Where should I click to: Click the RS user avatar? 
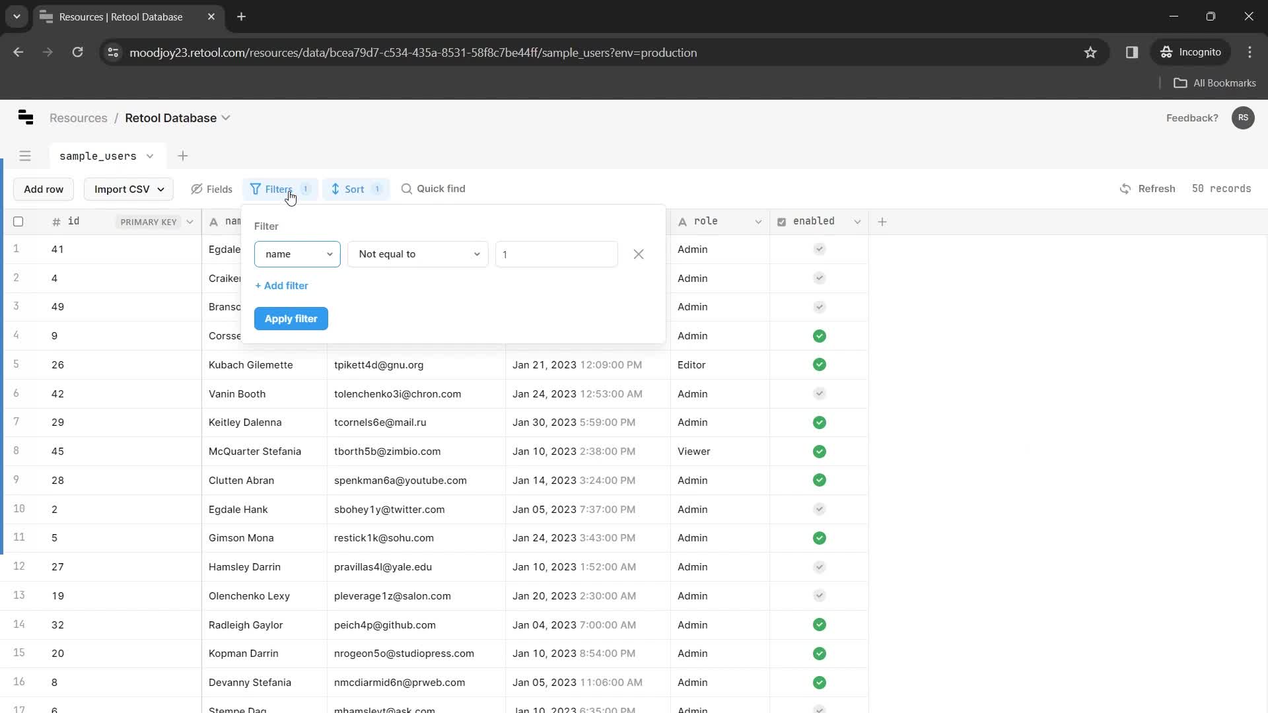point(1243,118)
